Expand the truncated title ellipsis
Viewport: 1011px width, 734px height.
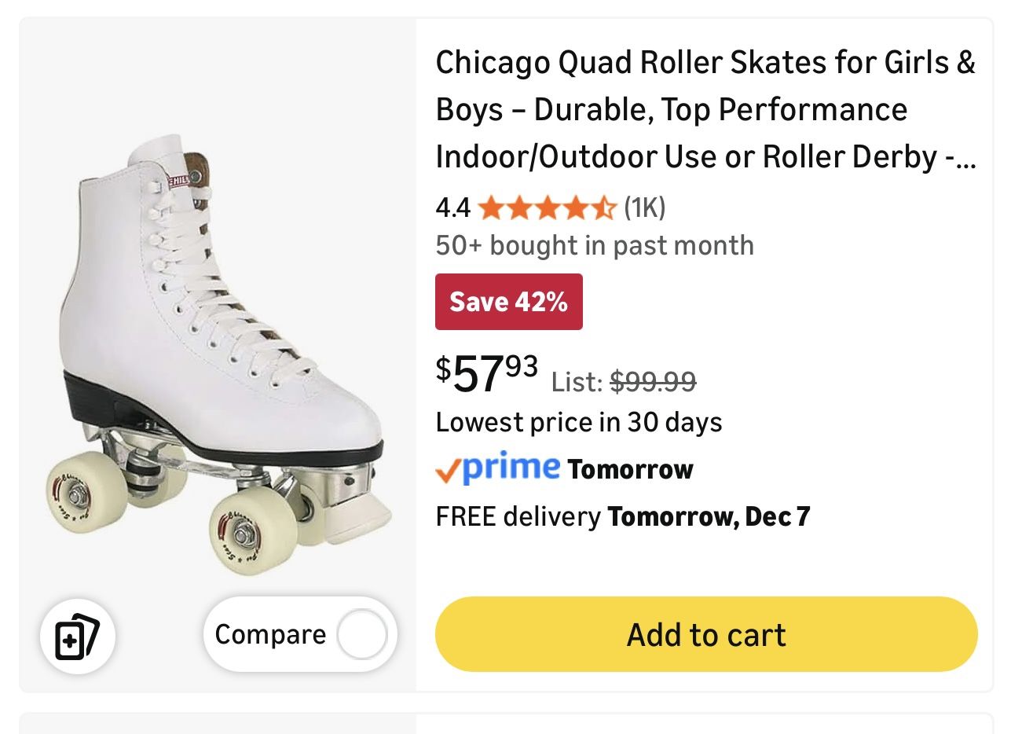click(967, 159)
